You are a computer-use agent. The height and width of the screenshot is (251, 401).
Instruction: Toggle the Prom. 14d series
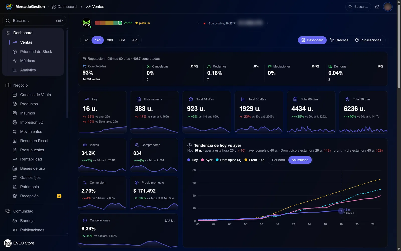tap(254, 160)
